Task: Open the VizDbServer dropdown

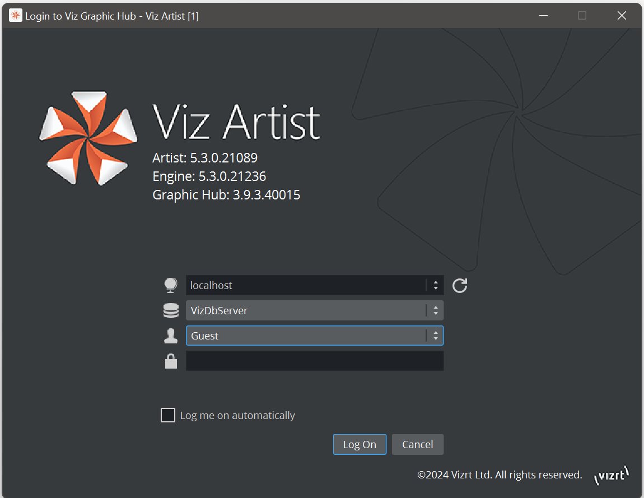Action: tap(435, 310)
